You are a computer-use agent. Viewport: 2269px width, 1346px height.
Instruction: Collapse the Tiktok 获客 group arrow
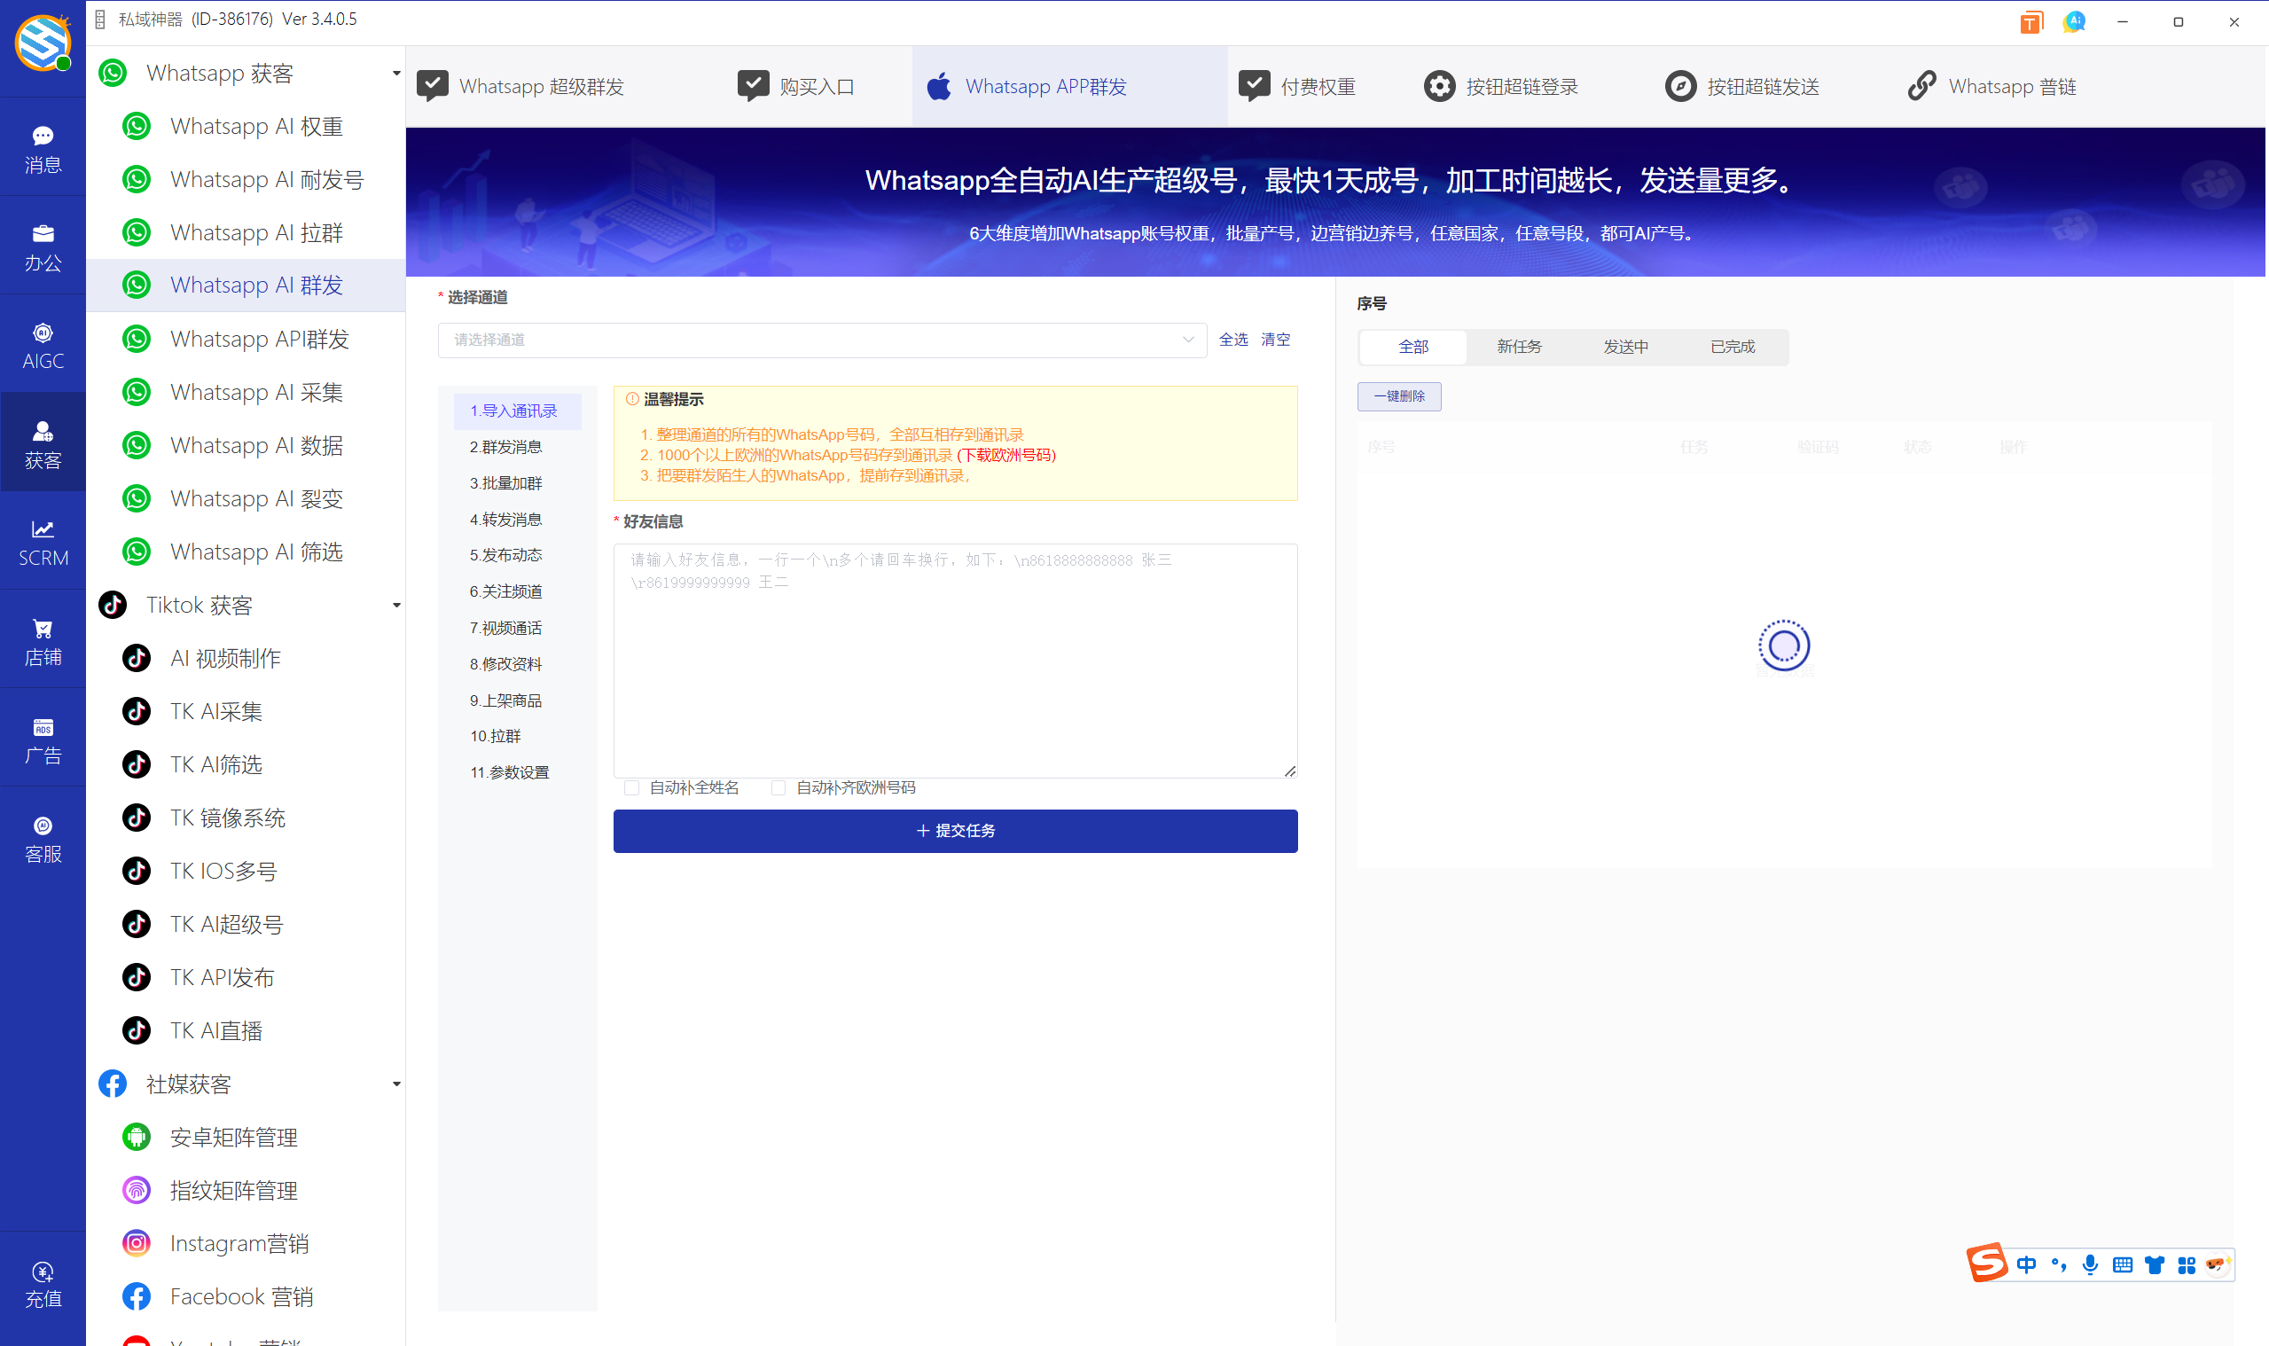click(x=396, y=605)
